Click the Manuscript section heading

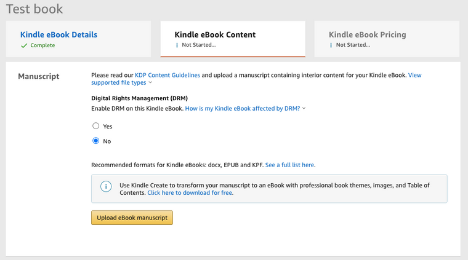39,77
